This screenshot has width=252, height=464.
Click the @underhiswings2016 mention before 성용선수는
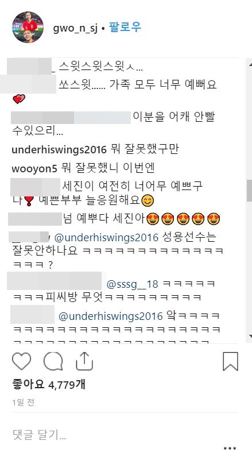pos(107,237)
